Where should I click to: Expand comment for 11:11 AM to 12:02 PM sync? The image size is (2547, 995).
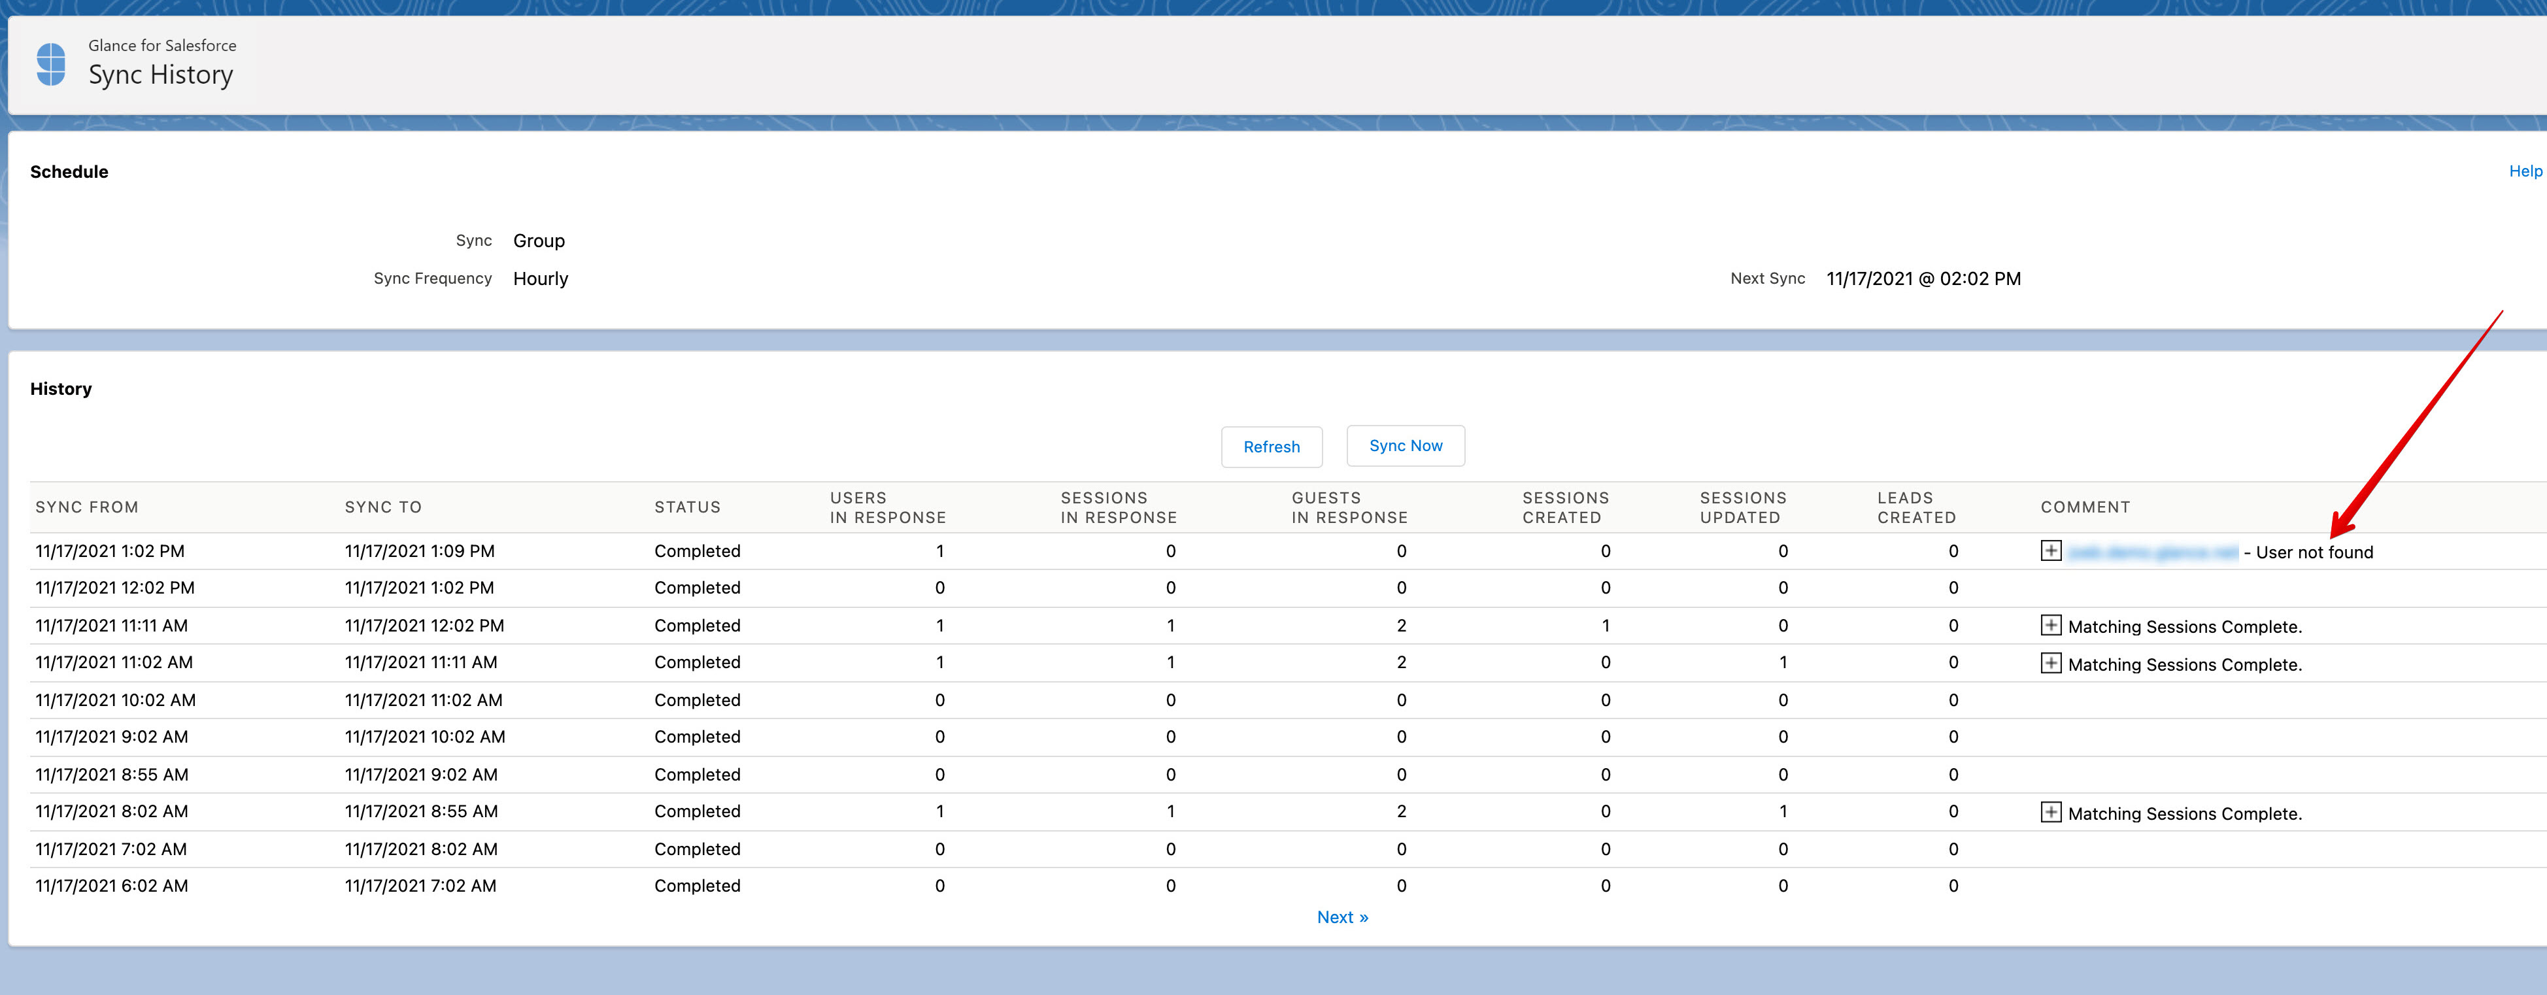(2051, 625)
